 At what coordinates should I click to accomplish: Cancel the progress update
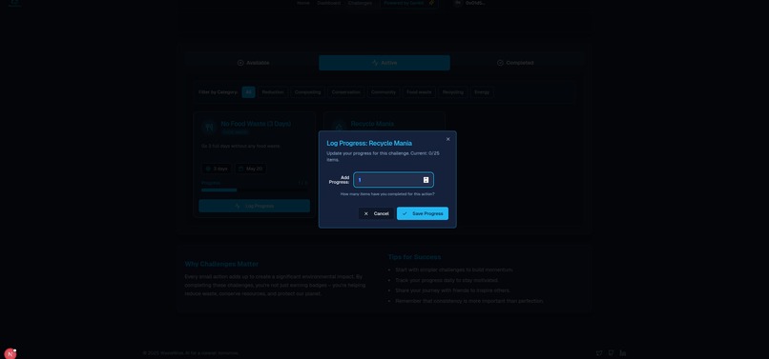376,213
